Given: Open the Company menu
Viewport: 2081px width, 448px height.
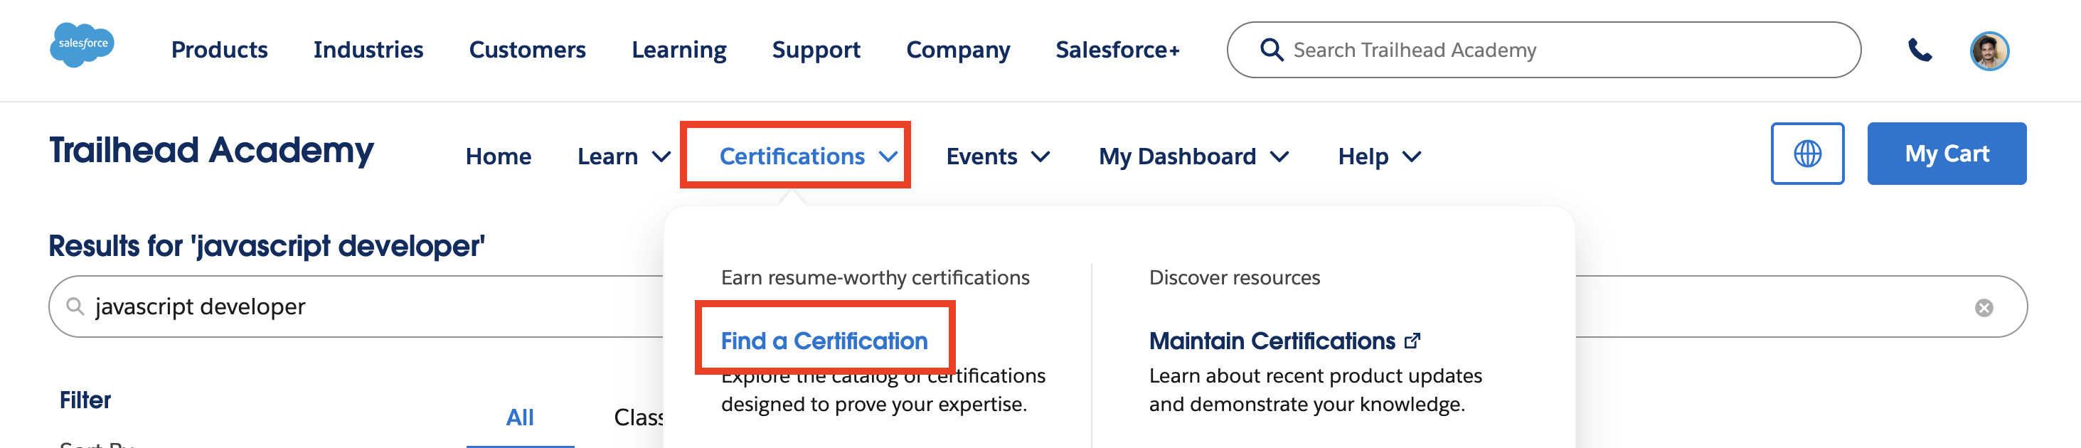Looking at the screenshot, I should coord(958,50).
